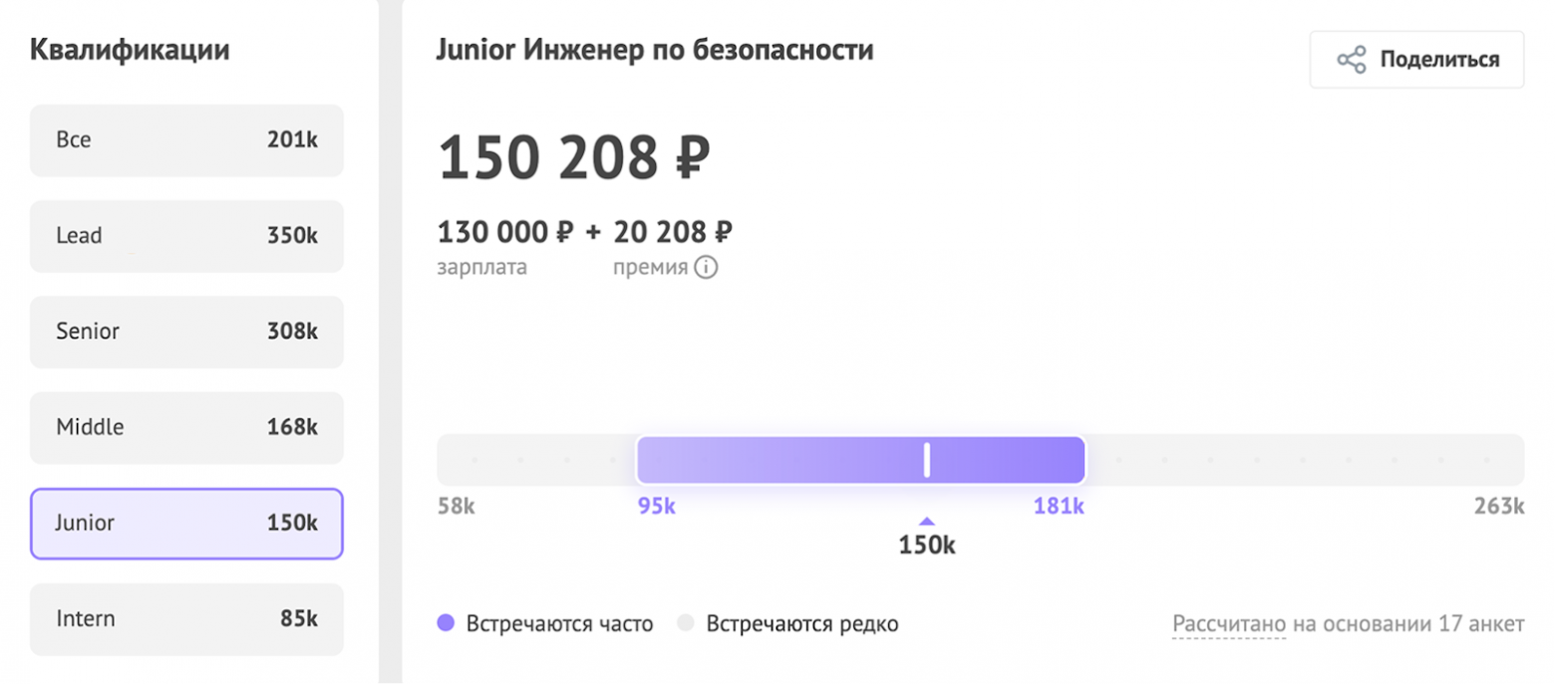Select the Junior qualification item
This screenshot has height=684, width=1555.
[x=185, y=523]
